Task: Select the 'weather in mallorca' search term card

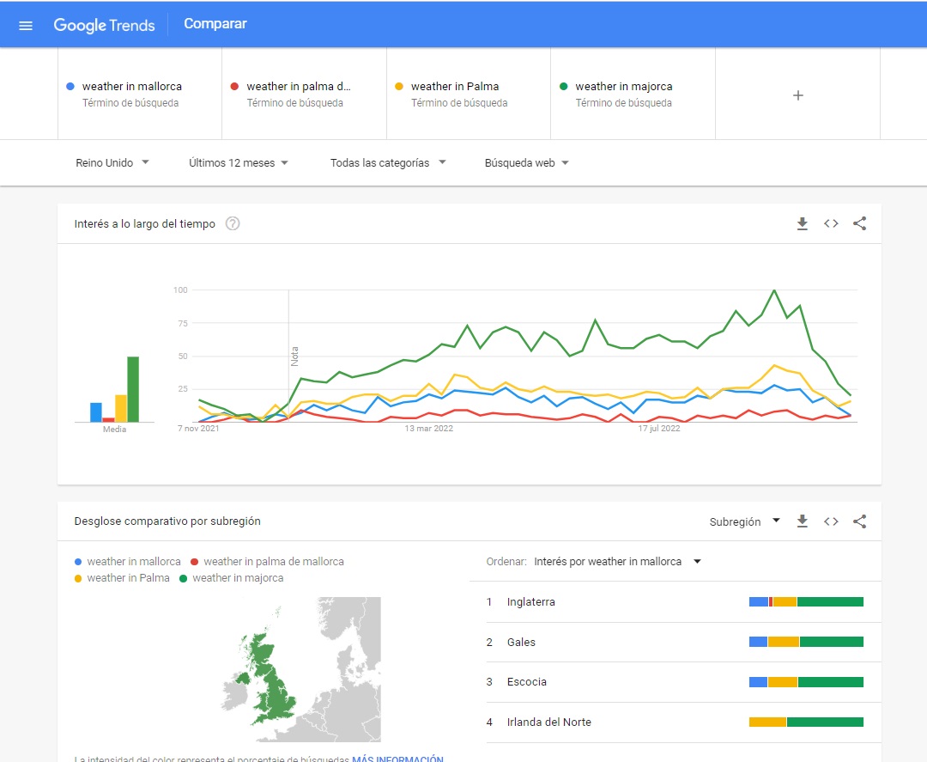Action: (140, 94)
